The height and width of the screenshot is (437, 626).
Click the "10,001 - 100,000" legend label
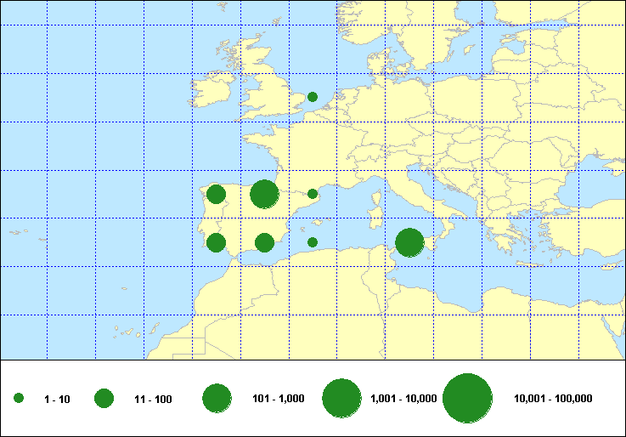coord(553,399)
